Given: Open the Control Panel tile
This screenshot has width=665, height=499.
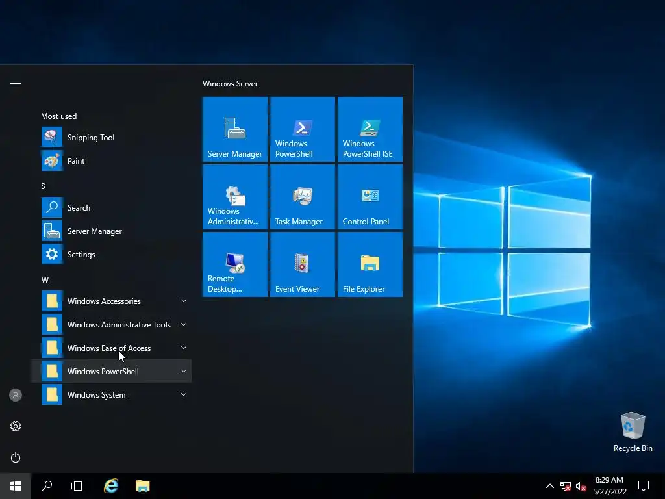Looking at the screenshot, I should click(x=370, y=196).
